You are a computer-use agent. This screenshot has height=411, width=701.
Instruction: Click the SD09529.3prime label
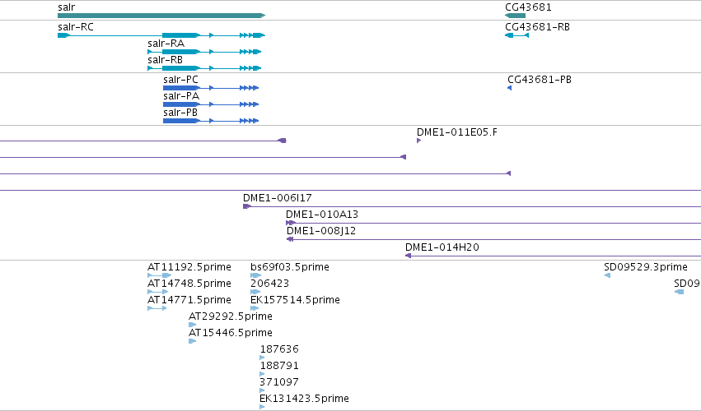click(x=646, y=267)
